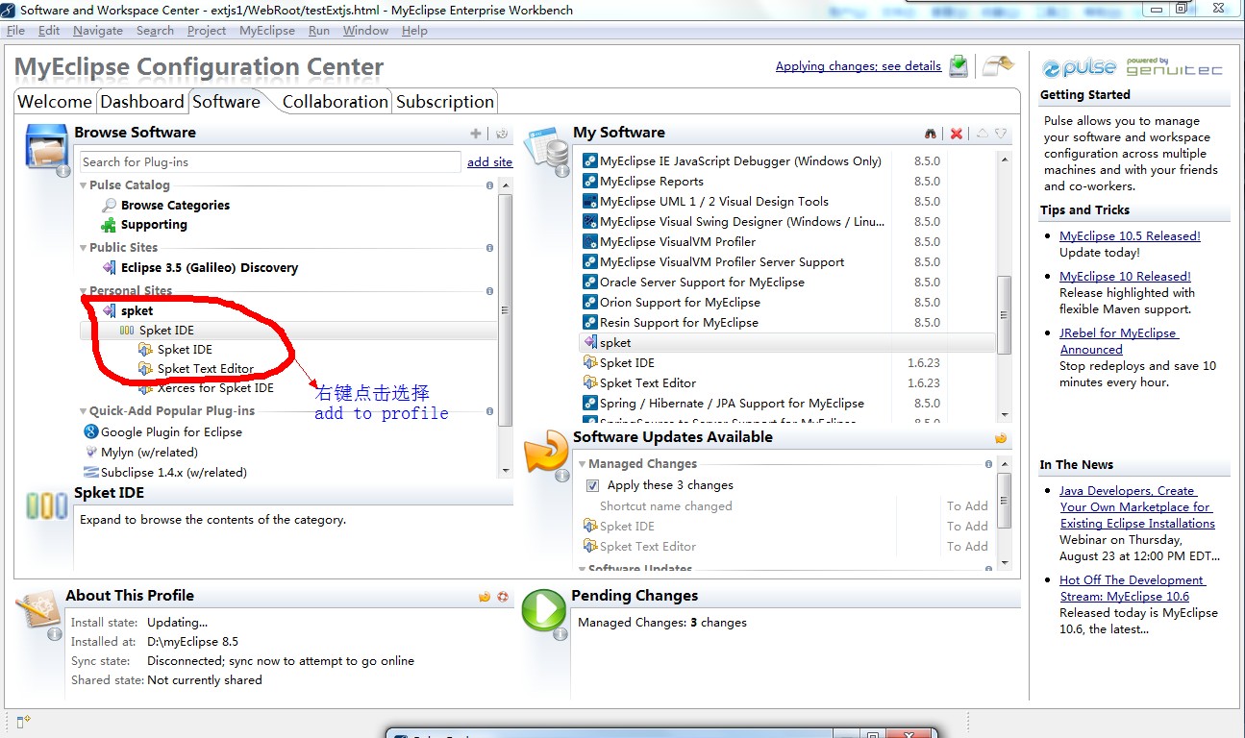
Task: Click the plus icon in Browse Software header
Action: 476,134
